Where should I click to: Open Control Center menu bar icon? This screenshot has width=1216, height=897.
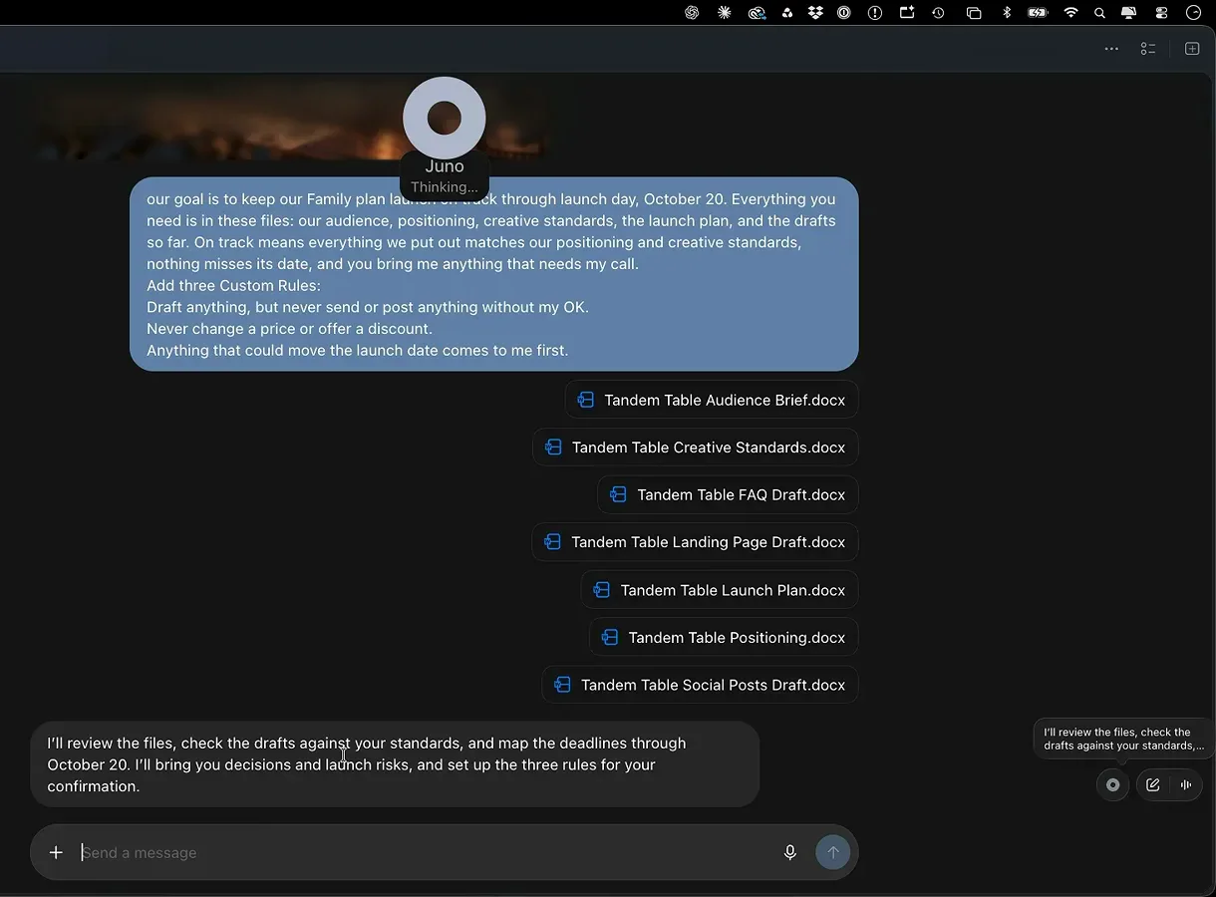[1161, 13]
